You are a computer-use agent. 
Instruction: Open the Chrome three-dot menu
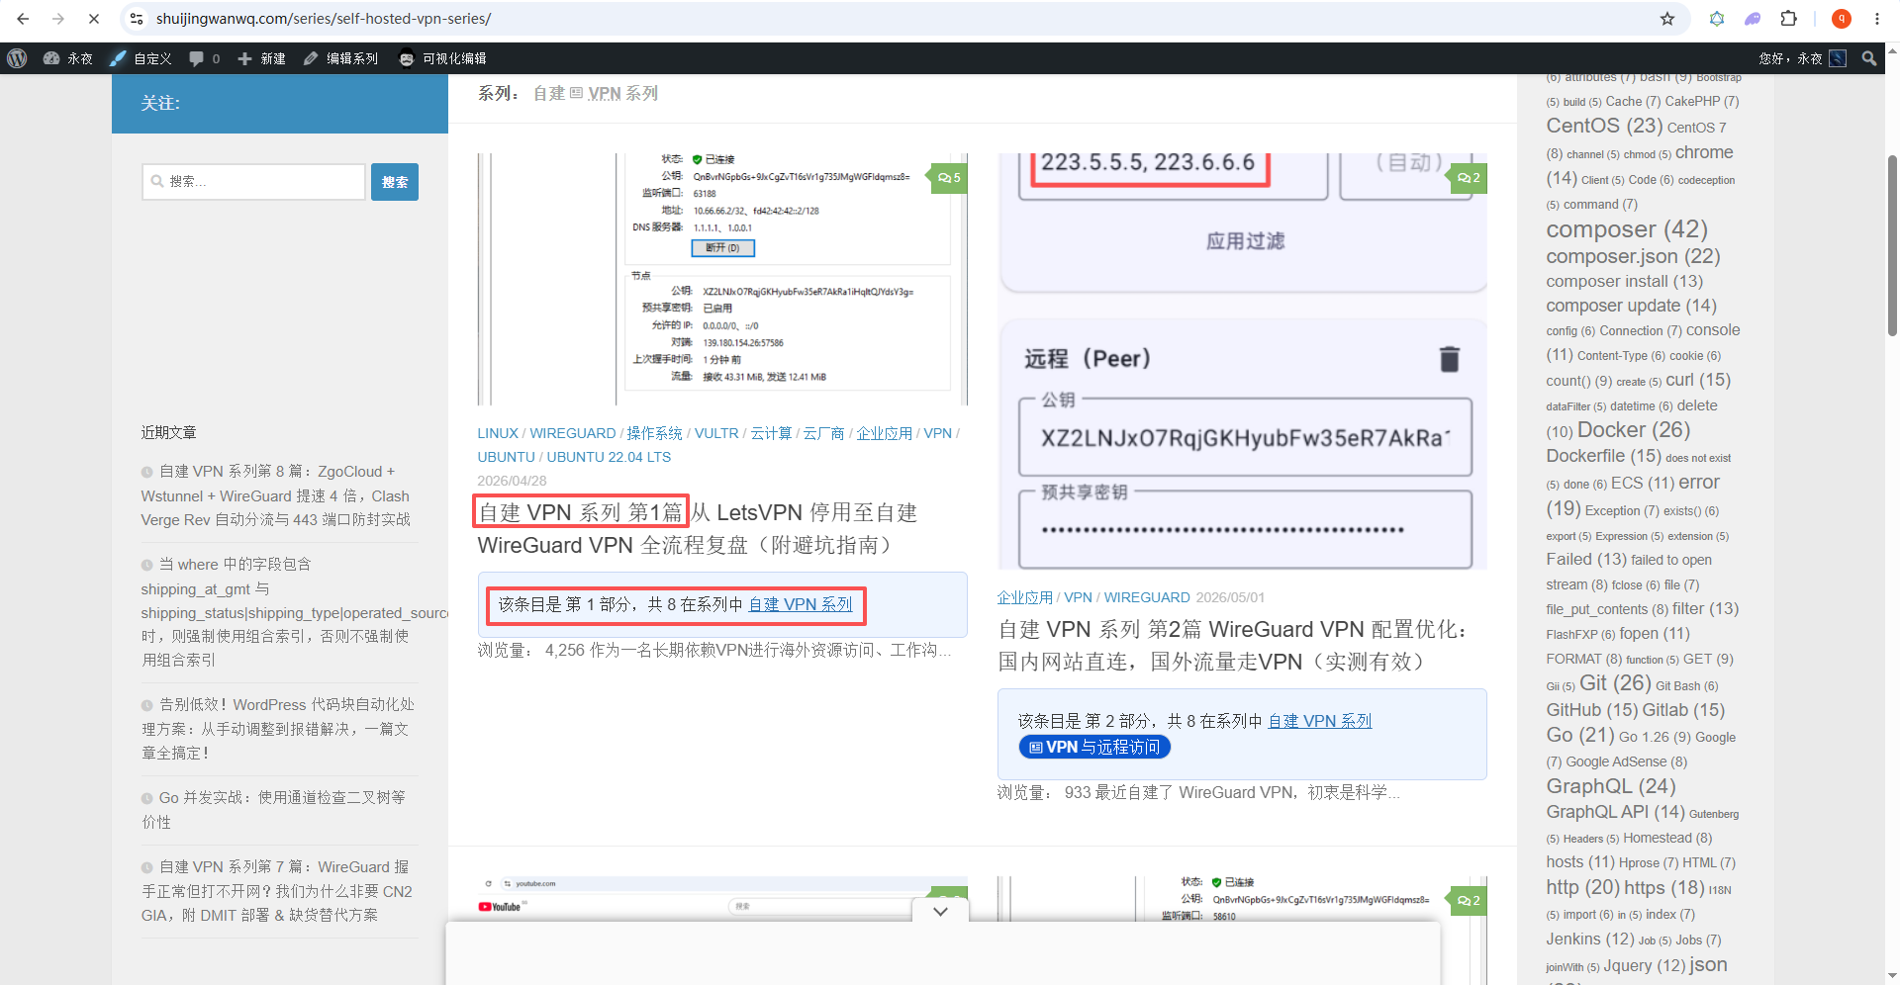(1877, 19)
